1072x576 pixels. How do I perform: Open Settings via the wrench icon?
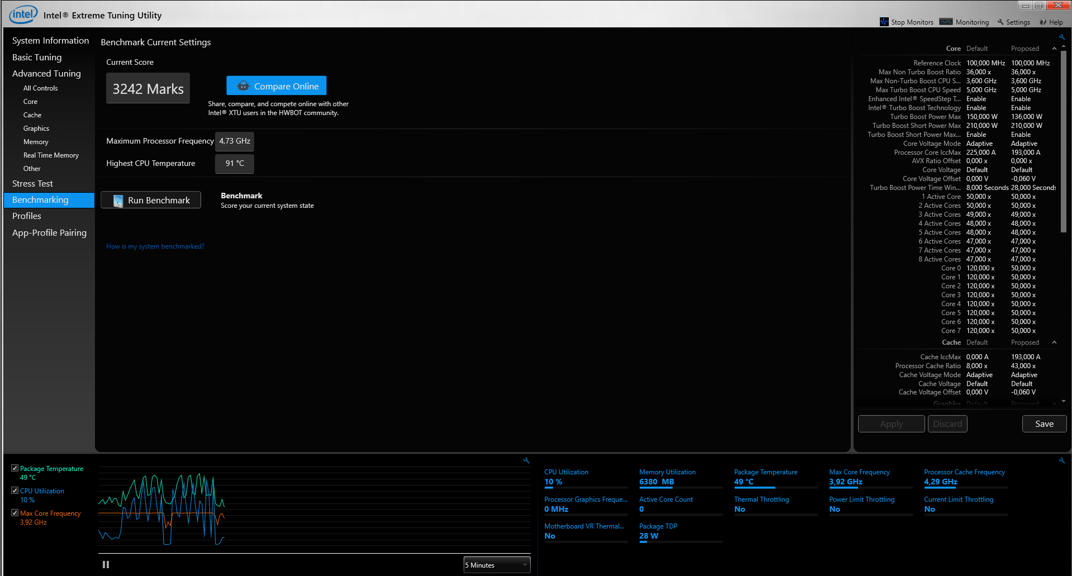(x=1000, y=22)
